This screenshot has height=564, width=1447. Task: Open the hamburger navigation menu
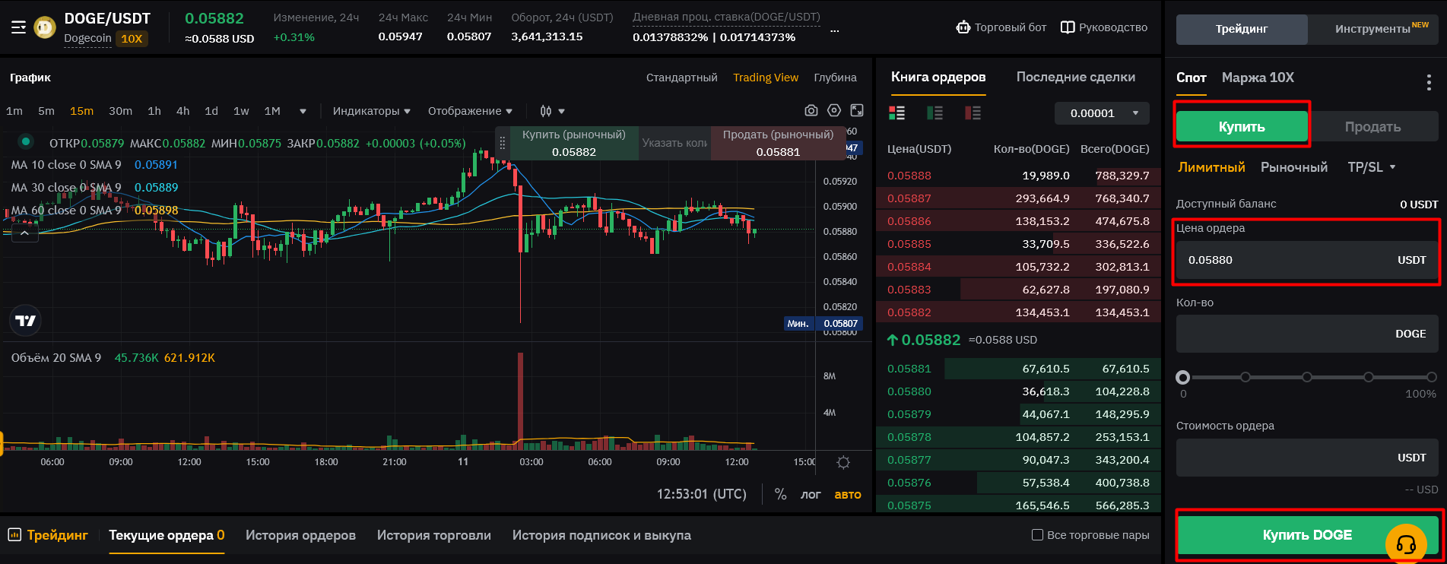click(x=18, y=27)
